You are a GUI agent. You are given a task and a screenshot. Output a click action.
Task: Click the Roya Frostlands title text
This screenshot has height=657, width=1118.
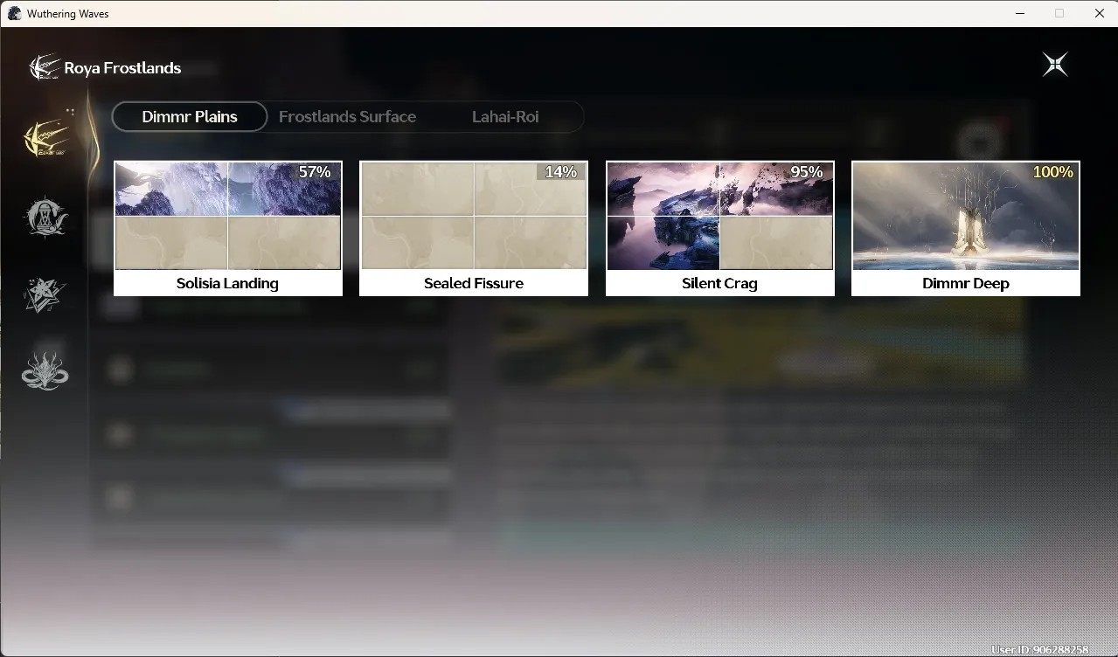122,68
